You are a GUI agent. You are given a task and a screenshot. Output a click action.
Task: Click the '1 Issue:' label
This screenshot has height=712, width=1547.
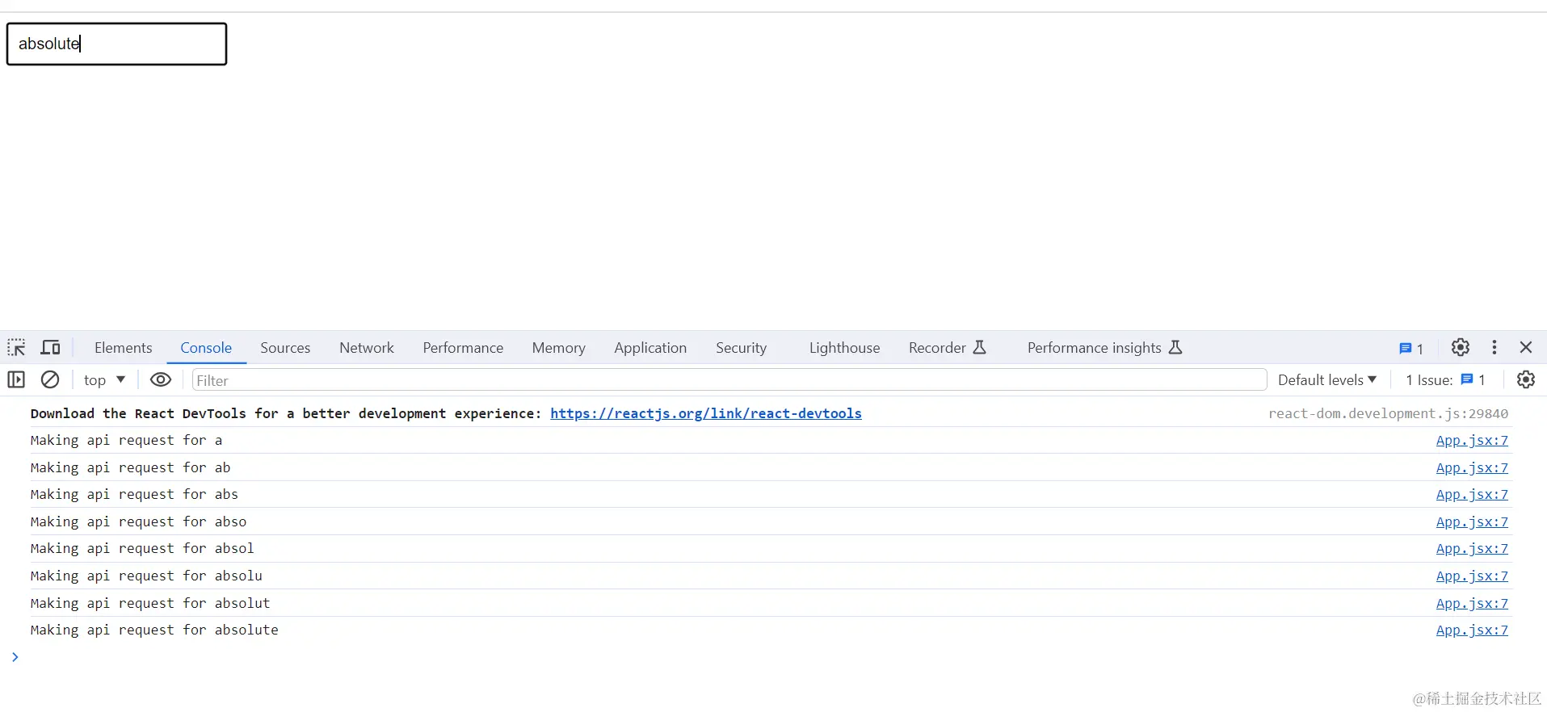[1429, 380]
